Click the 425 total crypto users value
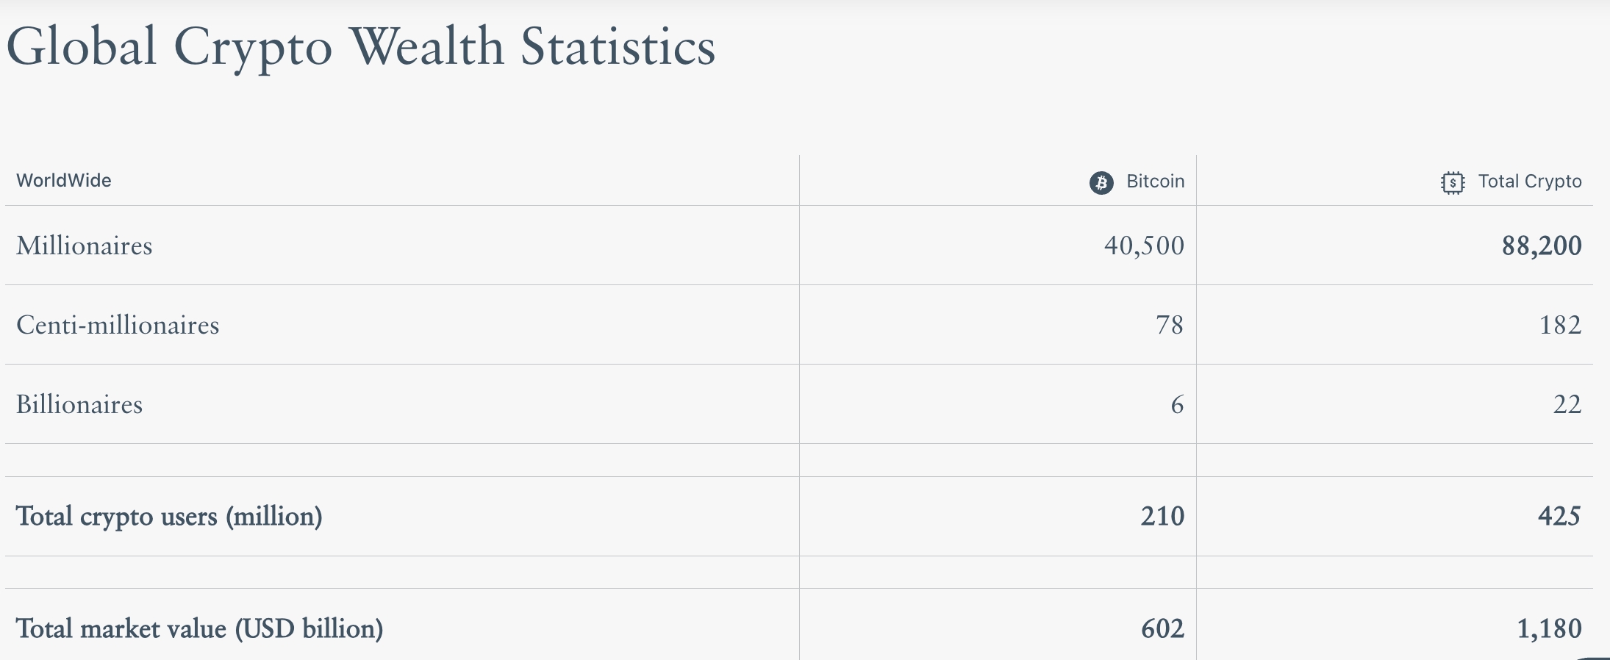Screen dimensions: 1610x660 1559,517
